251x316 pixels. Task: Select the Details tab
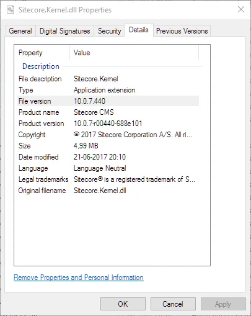[x=139, y=30]
